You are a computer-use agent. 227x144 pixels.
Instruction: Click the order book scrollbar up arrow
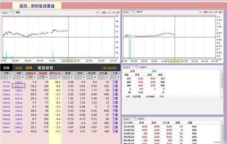(x=221, y=71)
